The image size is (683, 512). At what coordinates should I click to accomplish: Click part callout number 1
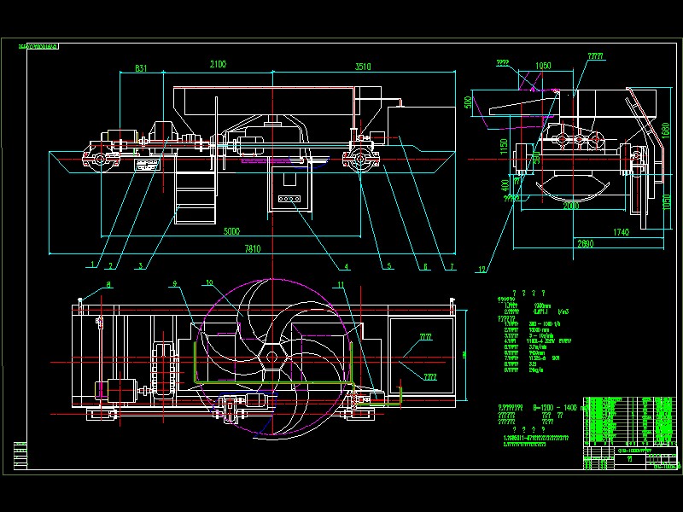coord(92,265)
